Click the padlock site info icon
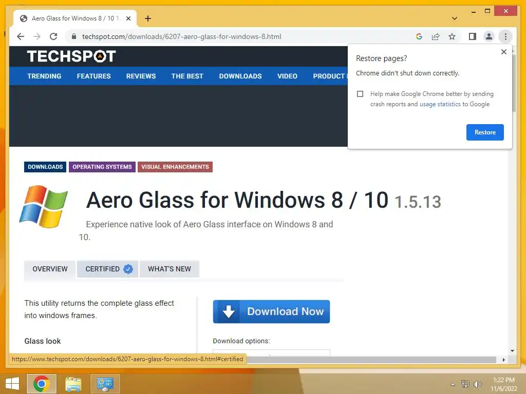This screenshot has width=526, height=394. tap(74, 36)
